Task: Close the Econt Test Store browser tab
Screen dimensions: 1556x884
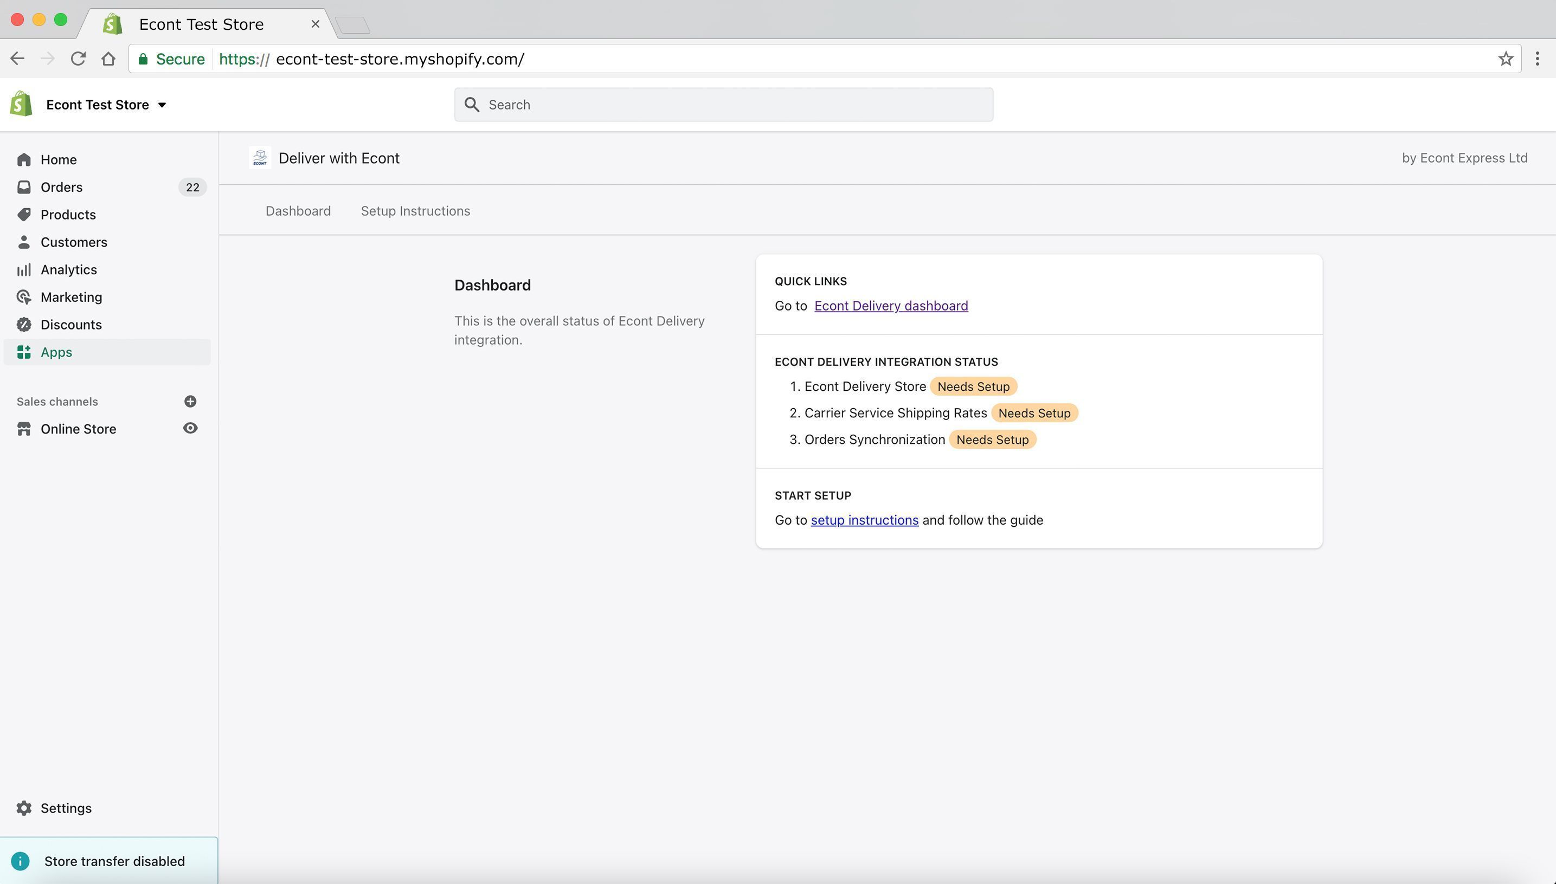Action: [315, 24]
